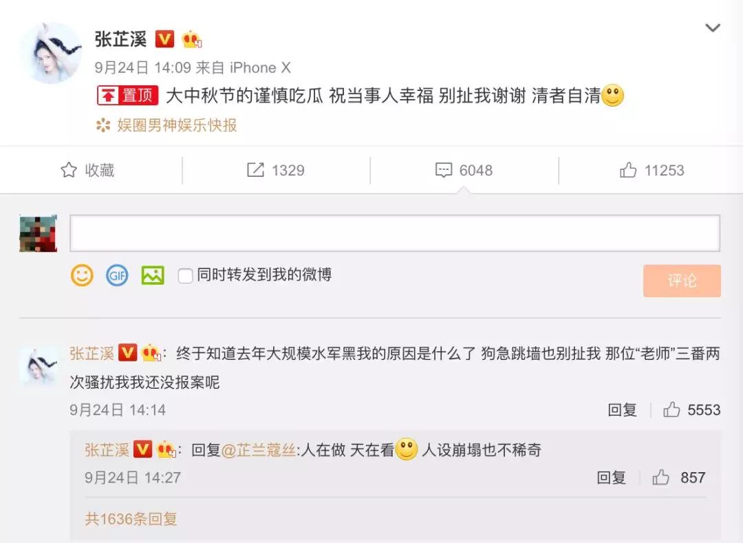Click the comment input field
This screenshot has width=743, height=543.
(x=395, y=233)
